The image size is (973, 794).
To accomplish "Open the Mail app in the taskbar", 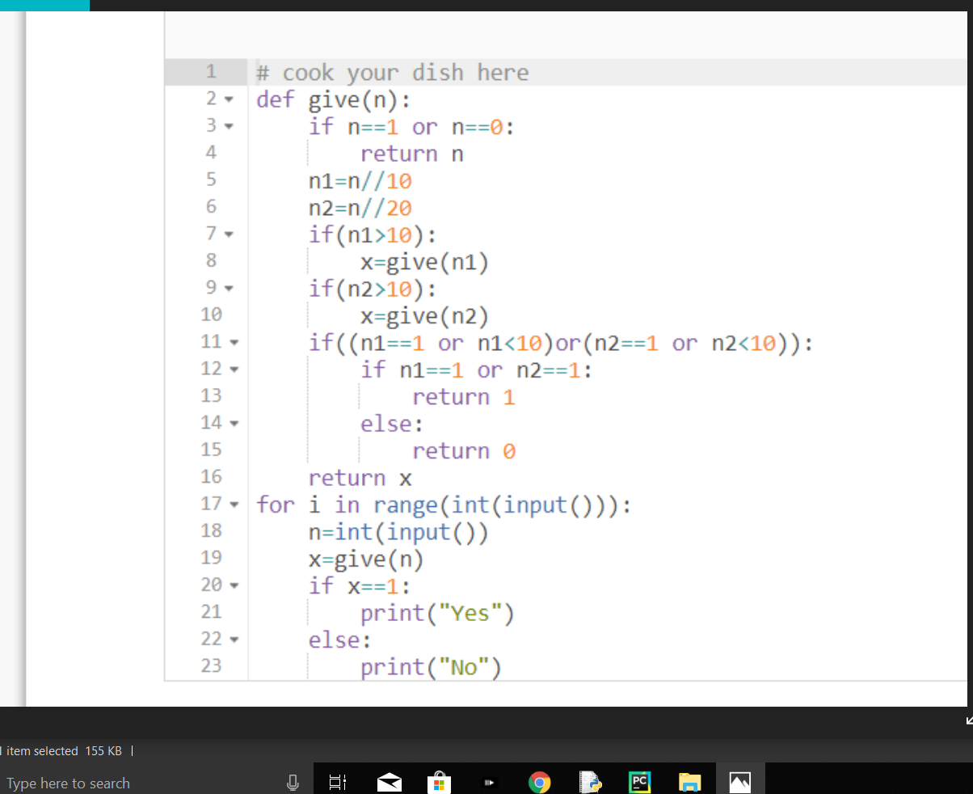I will (390, 782).
